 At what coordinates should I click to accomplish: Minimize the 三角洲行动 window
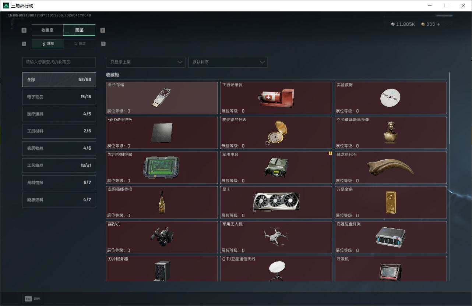[x=430, y=6]
